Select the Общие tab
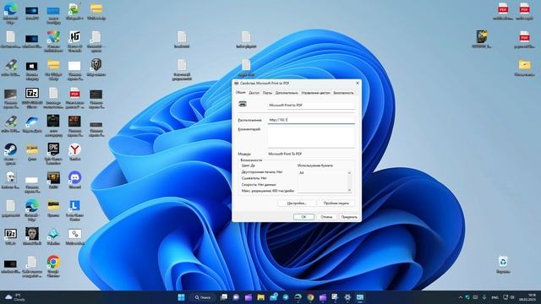This screenshot has height=304, width=541. [240, 92]
